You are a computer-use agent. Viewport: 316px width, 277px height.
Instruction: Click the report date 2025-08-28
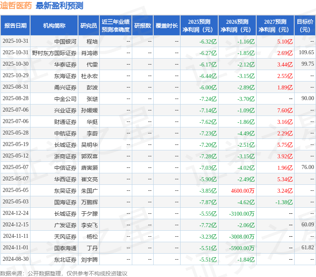(15, 98)
